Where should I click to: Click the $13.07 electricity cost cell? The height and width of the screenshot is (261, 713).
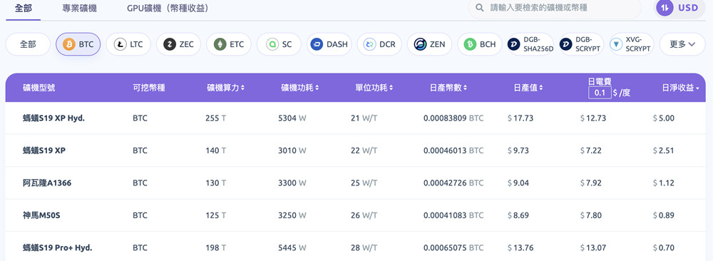click(x=593, y=248)
